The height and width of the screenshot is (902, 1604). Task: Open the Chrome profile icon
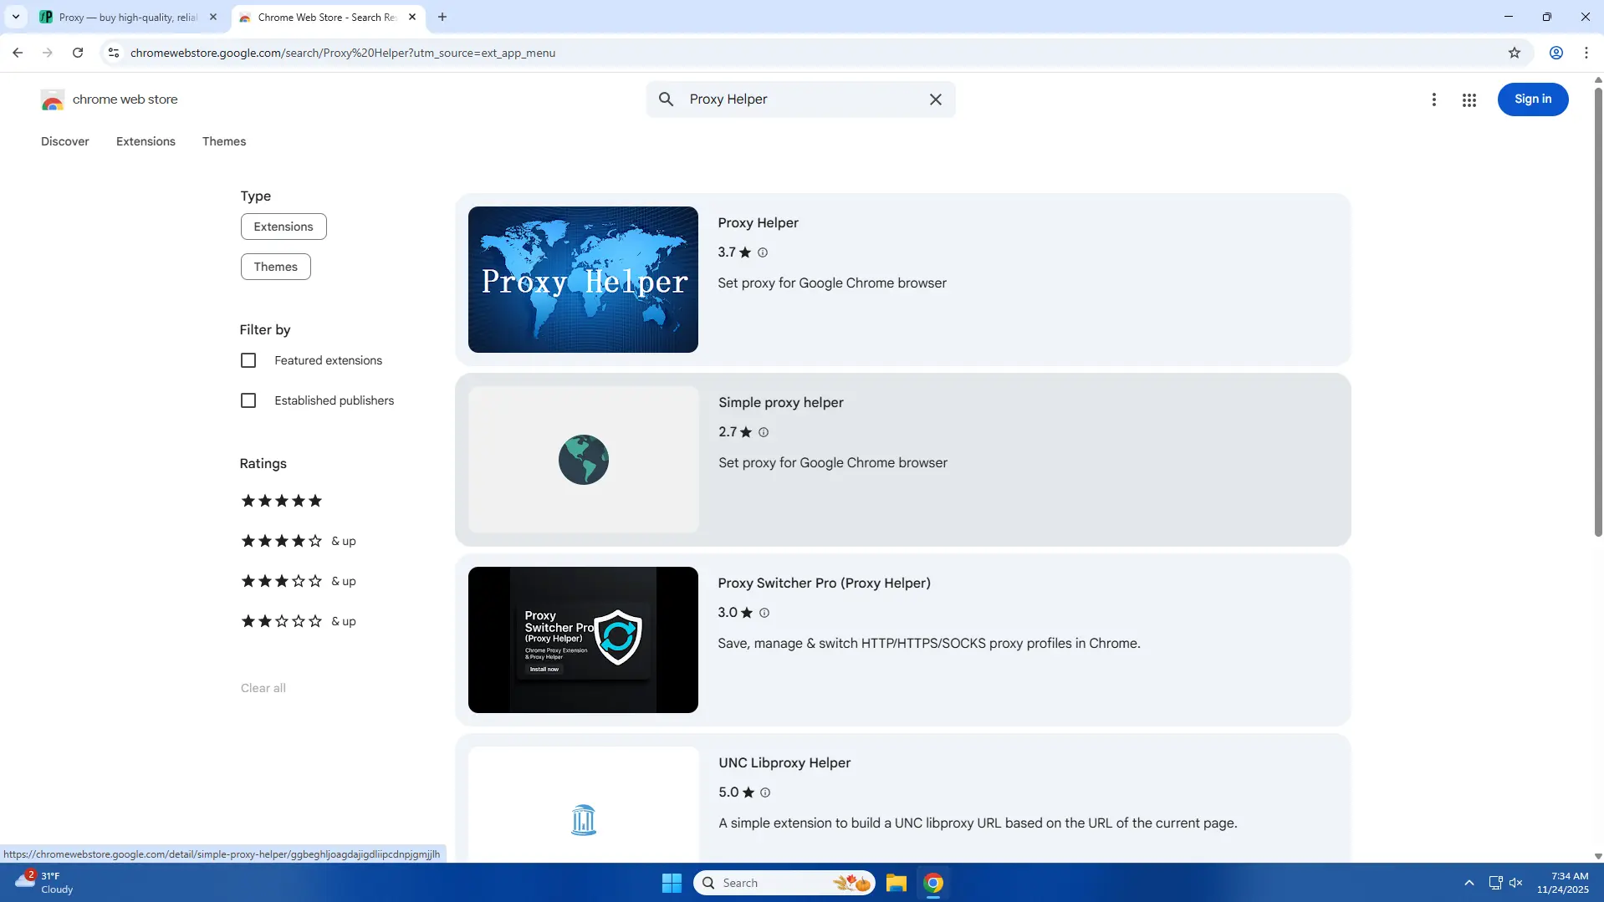point(1556,53)
